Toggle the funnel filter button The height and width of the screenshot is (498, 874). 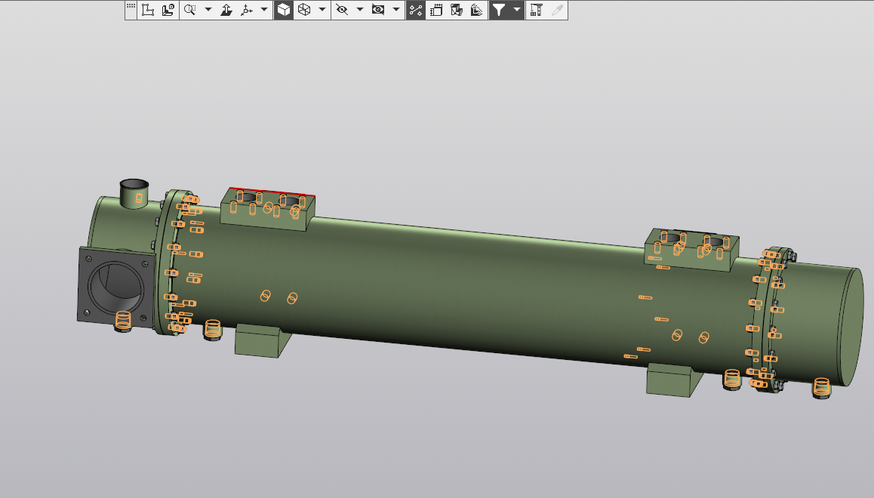[x=499, y=10]
